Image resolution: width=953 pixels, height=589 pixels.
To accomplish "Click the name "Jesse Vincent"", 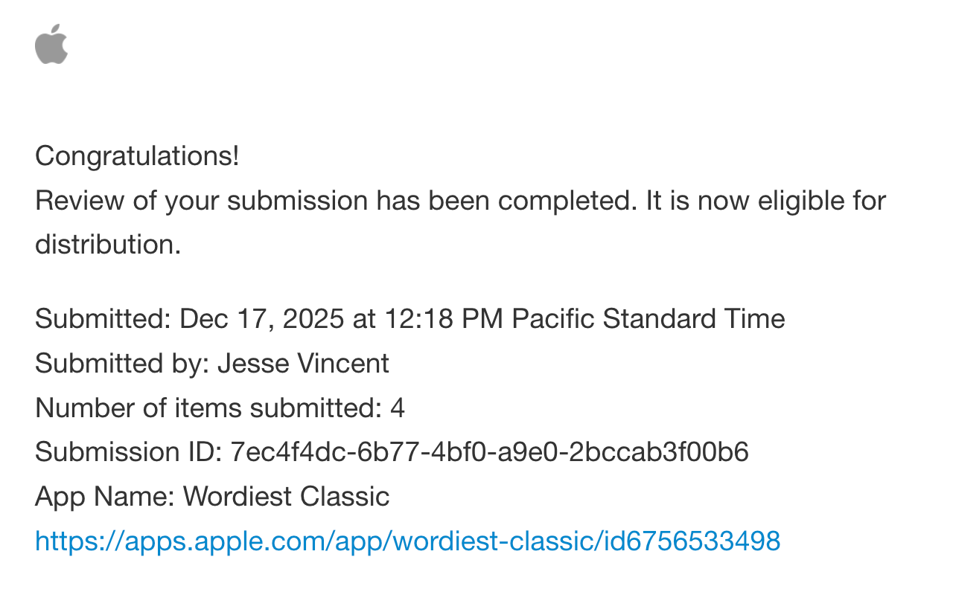I will pyautogui.click(x=303, y=364).
